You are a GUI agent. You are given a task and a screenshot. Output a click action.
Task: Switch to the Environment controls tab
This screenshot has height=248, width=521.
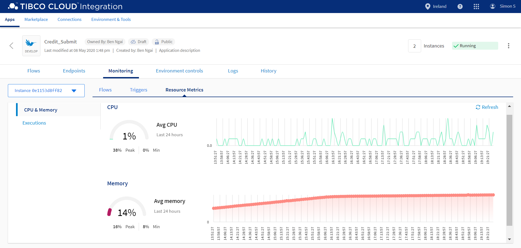pyautogui.click(x=179, y=71)
